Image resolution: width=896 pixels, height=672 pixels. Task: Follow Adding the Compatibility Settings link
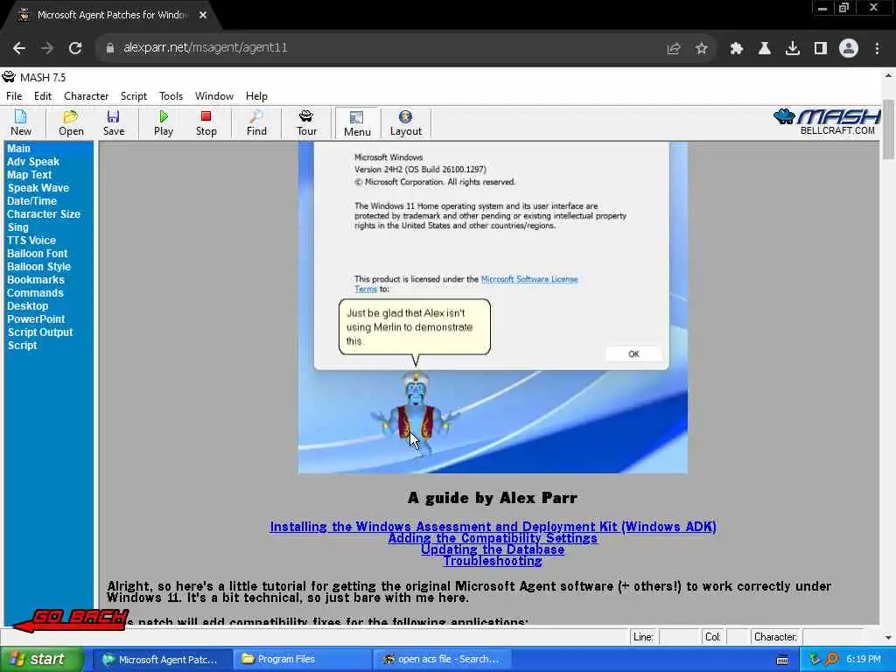coord(493,538)
